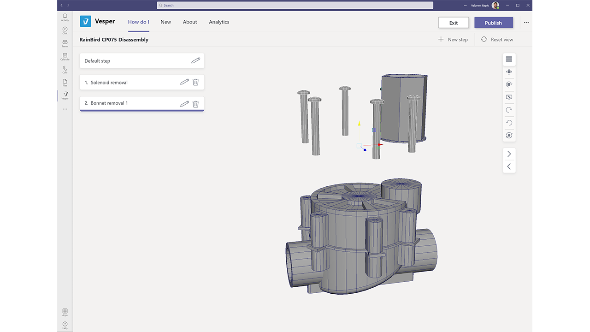Click the undo counter-clockwise arrow icon
590x332 pixels.
pos(509,123)
